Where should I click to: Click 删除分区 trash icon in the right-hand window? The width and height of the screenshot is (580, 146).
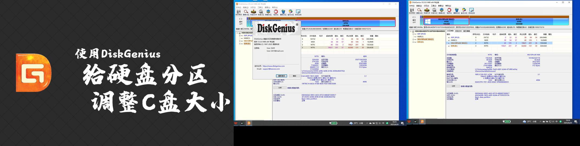457,11
